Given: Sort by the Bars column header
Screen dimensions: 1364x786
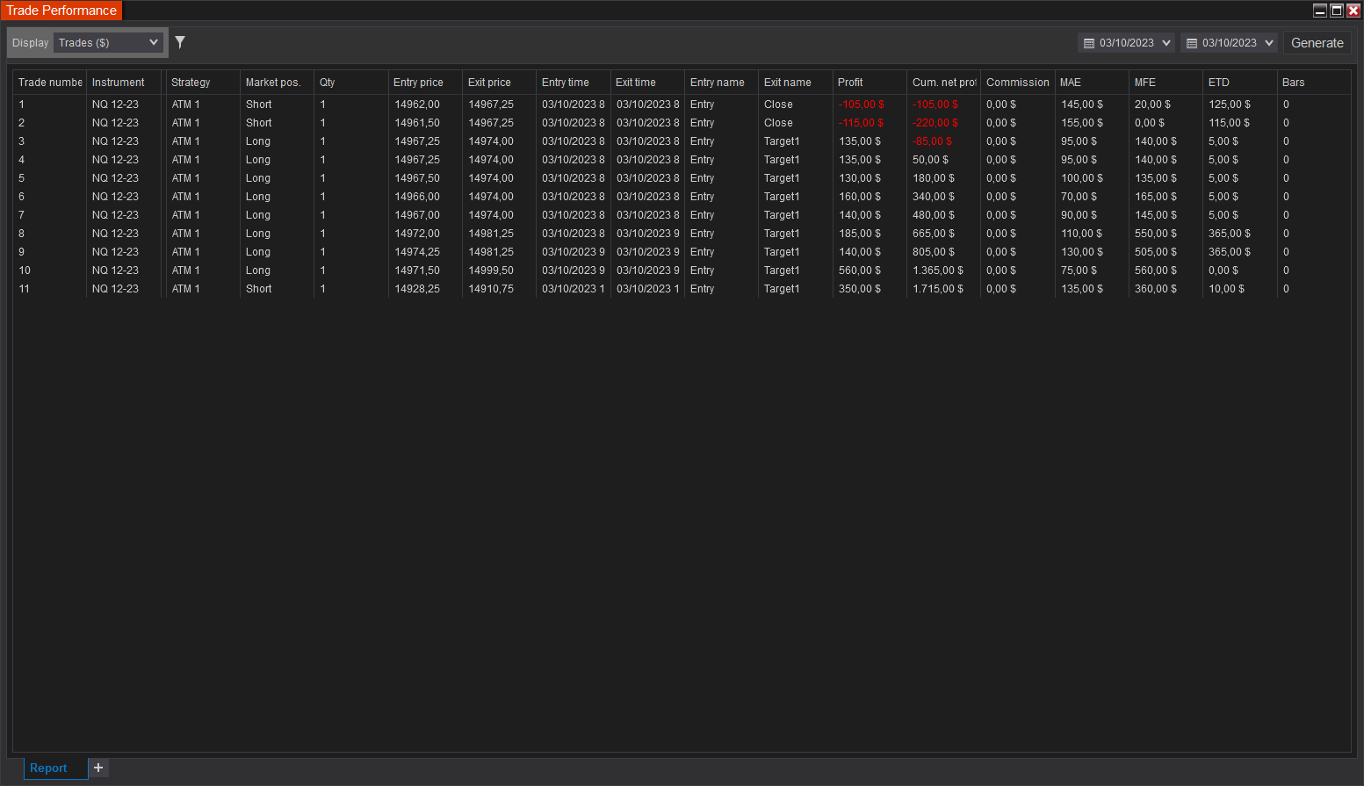Looking at the screenshot, I should (x=1293, y=83).
